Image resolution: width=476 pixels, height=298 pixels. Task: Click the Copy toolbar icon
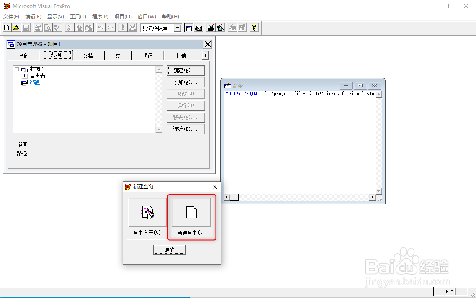[x=79, y=28]
